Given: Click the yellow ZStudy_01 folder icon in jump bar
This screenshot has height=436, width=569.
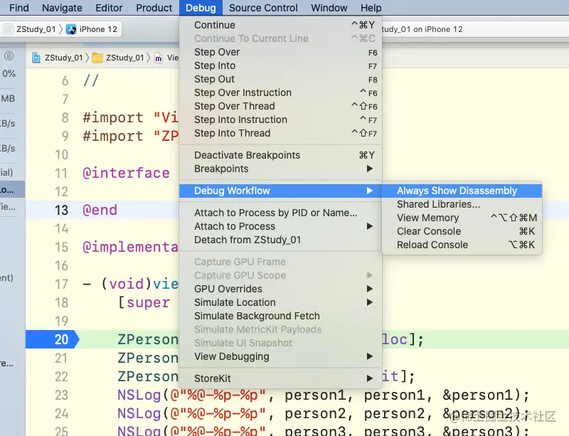Looking at the screenshot, I should (97, 58).
